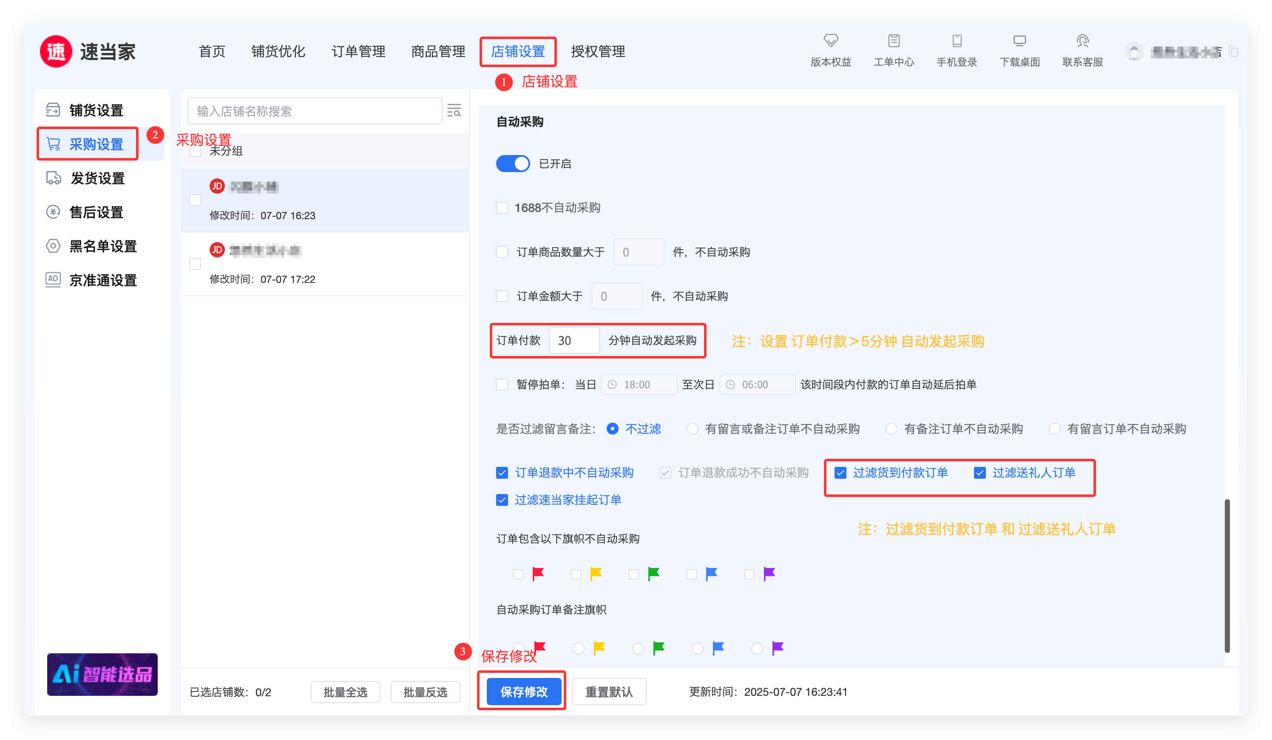Open 版本权益 diamond icon
The height and width of the screenshot is (740, 1272).
pyautogui.click(x=830, y=41)
